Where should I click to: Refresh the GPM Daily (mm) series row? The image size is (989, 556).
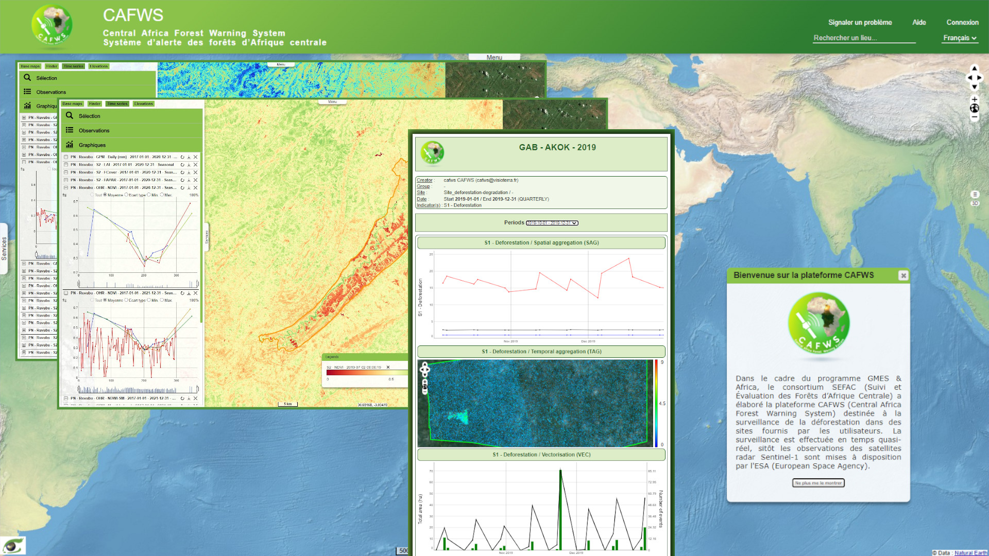tap(182, 157)
